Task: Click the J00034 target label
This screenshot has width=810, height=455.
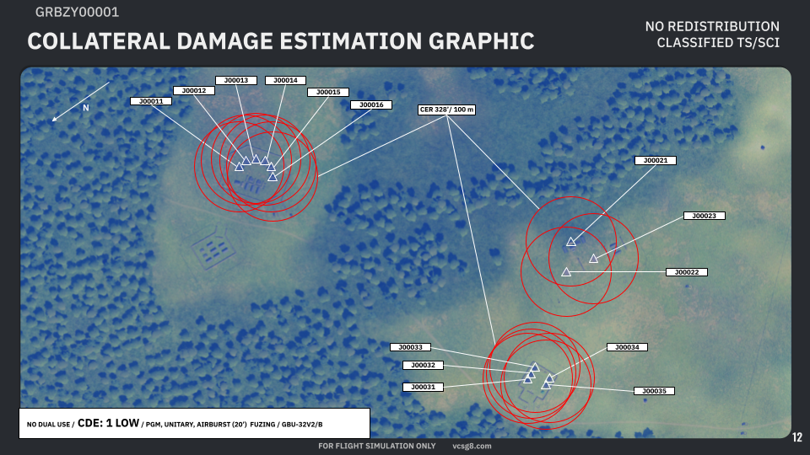Action: (627, 347)
